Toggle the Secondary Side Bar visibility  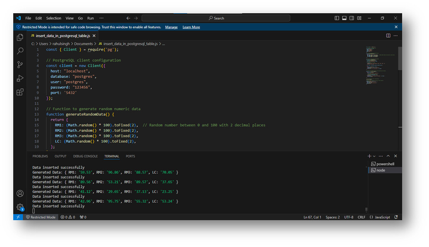point(352,18)
